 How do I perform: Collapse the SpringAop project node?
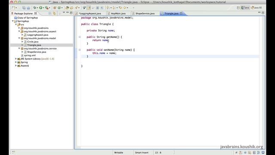click(12, 21)
